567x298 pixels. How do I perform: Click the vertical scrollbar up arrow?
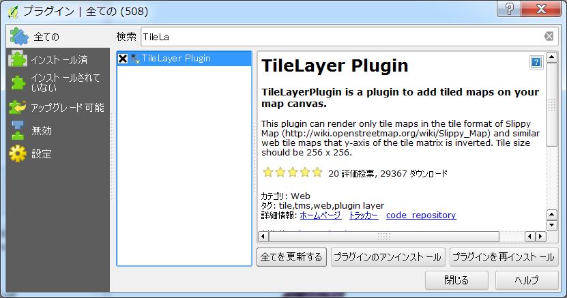coord(552,57)
